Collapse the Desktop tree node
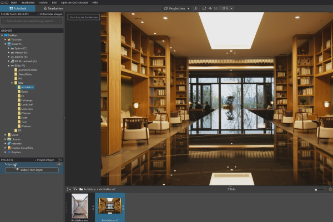 pyautogui.click(x=2, y=36)
